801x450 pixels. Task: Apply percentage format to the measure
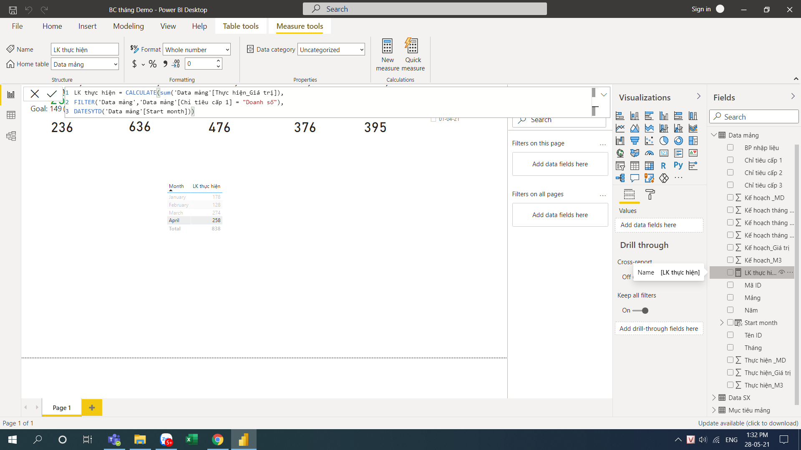[153, 64]
